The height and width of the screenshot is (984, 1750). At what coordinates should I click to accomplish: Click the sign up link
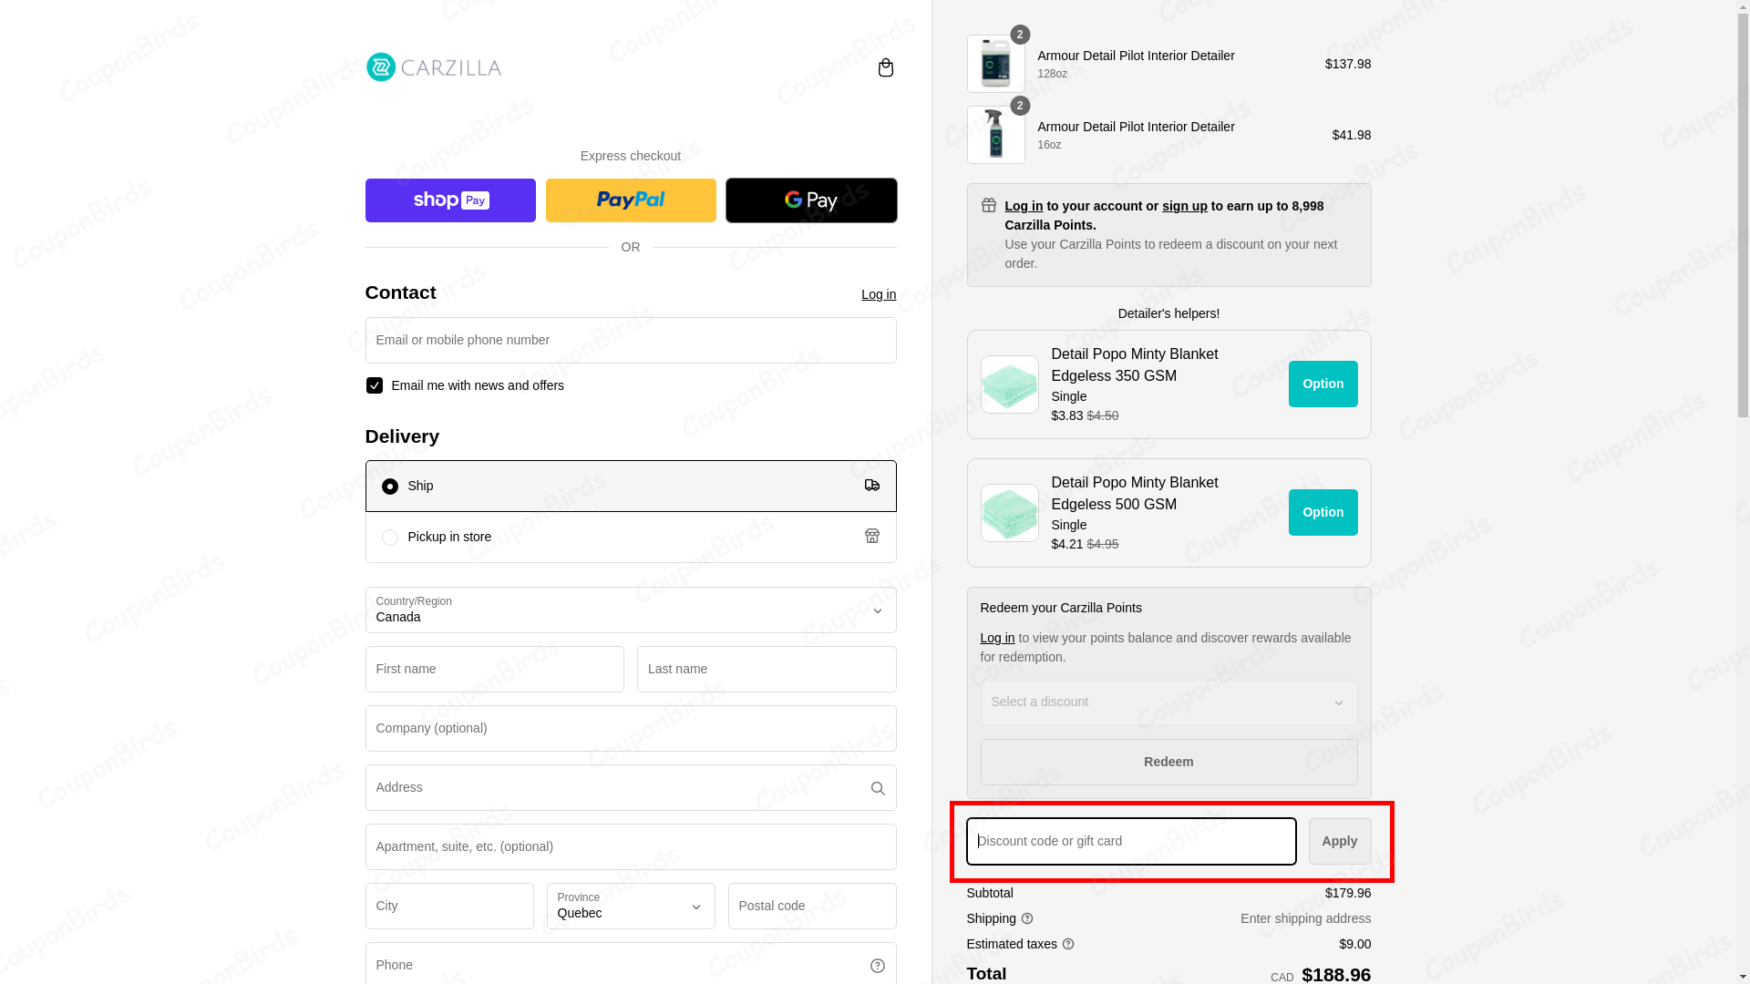(x=1184, y=206)
